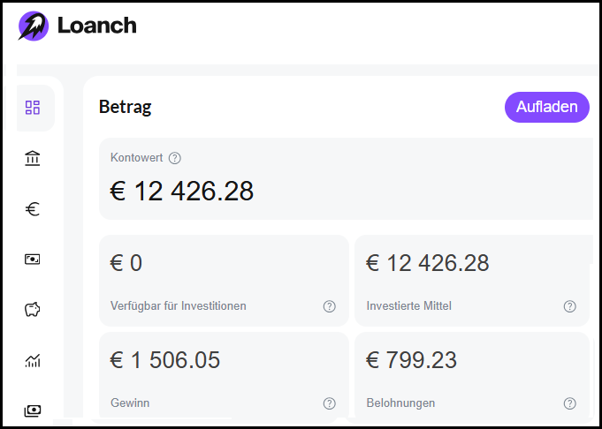
Task: Click the Loanch brand name text
Action: [x=96, y=26]
